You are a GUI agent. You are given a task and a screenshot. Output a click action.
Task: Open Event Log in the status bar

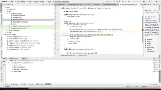(154, 84)
